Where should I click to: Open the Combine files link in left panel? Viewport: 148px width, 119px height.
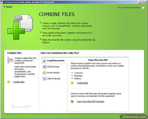(x=19, y=82)
